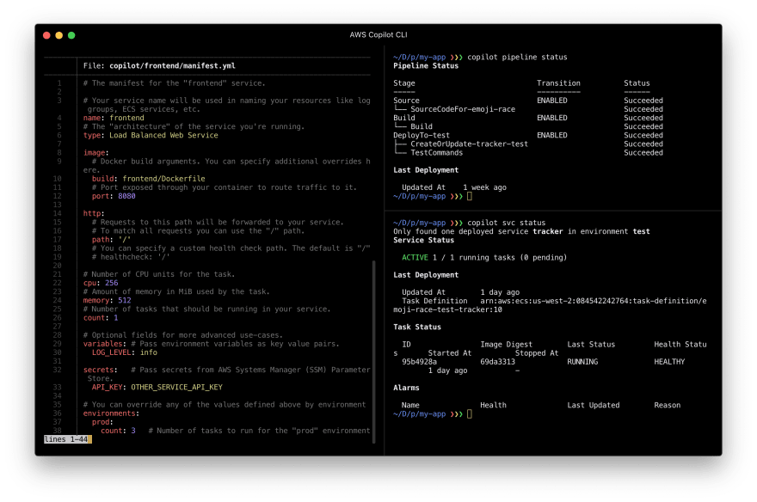Click 'build: frontend/Dockerfile' line
The width and height of the screenshot is (757, 502).
tap(148, 179)
